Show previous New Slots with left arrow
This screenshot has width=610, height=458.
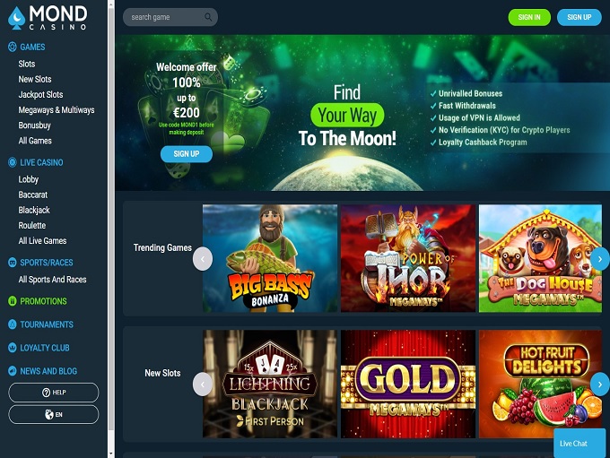point(203,385)
